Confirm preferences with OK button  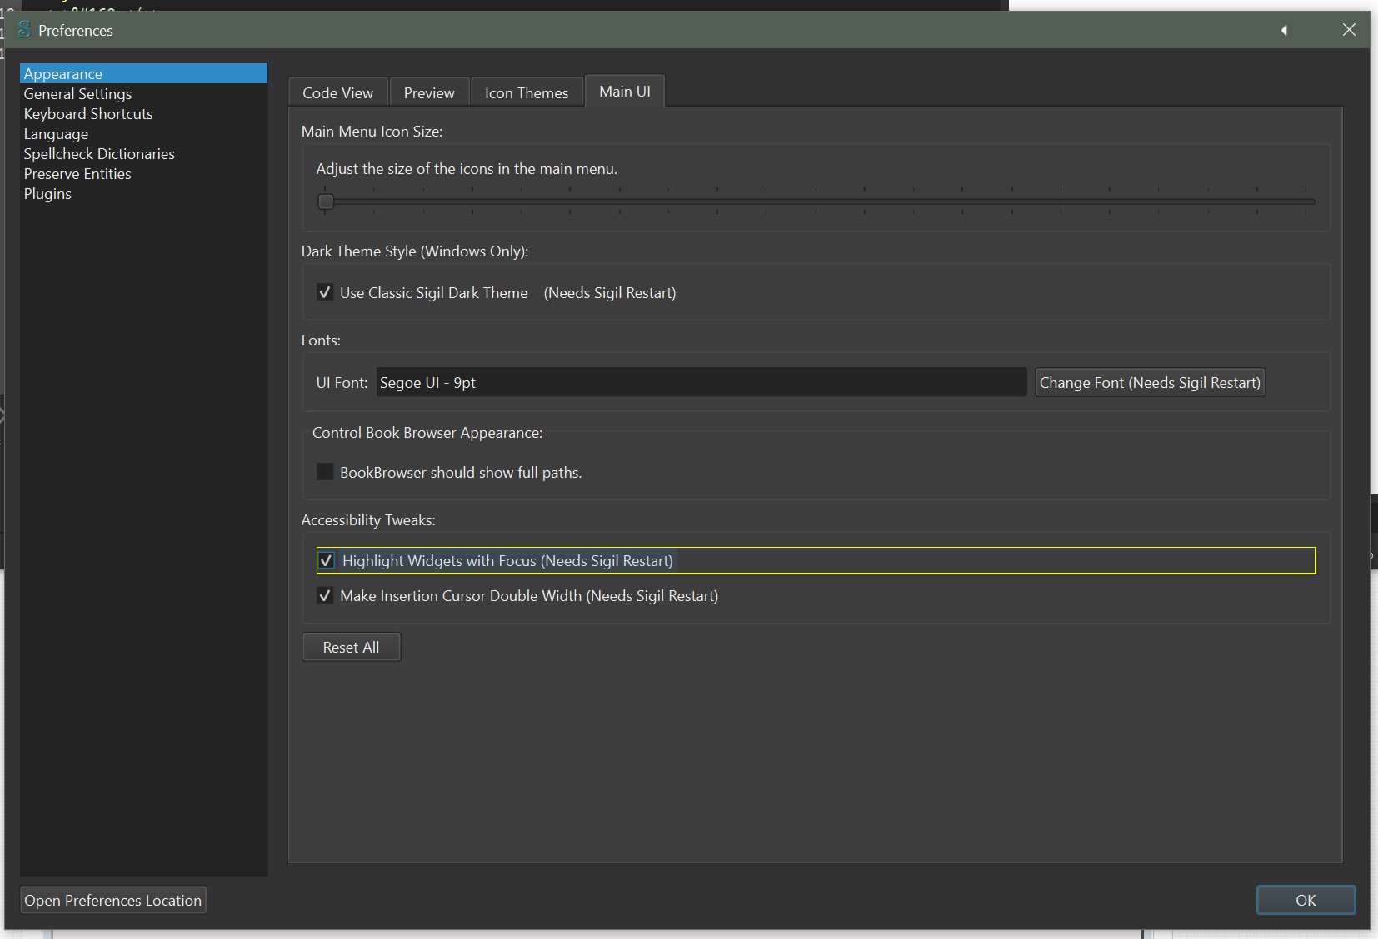(x=1306, y=900)
